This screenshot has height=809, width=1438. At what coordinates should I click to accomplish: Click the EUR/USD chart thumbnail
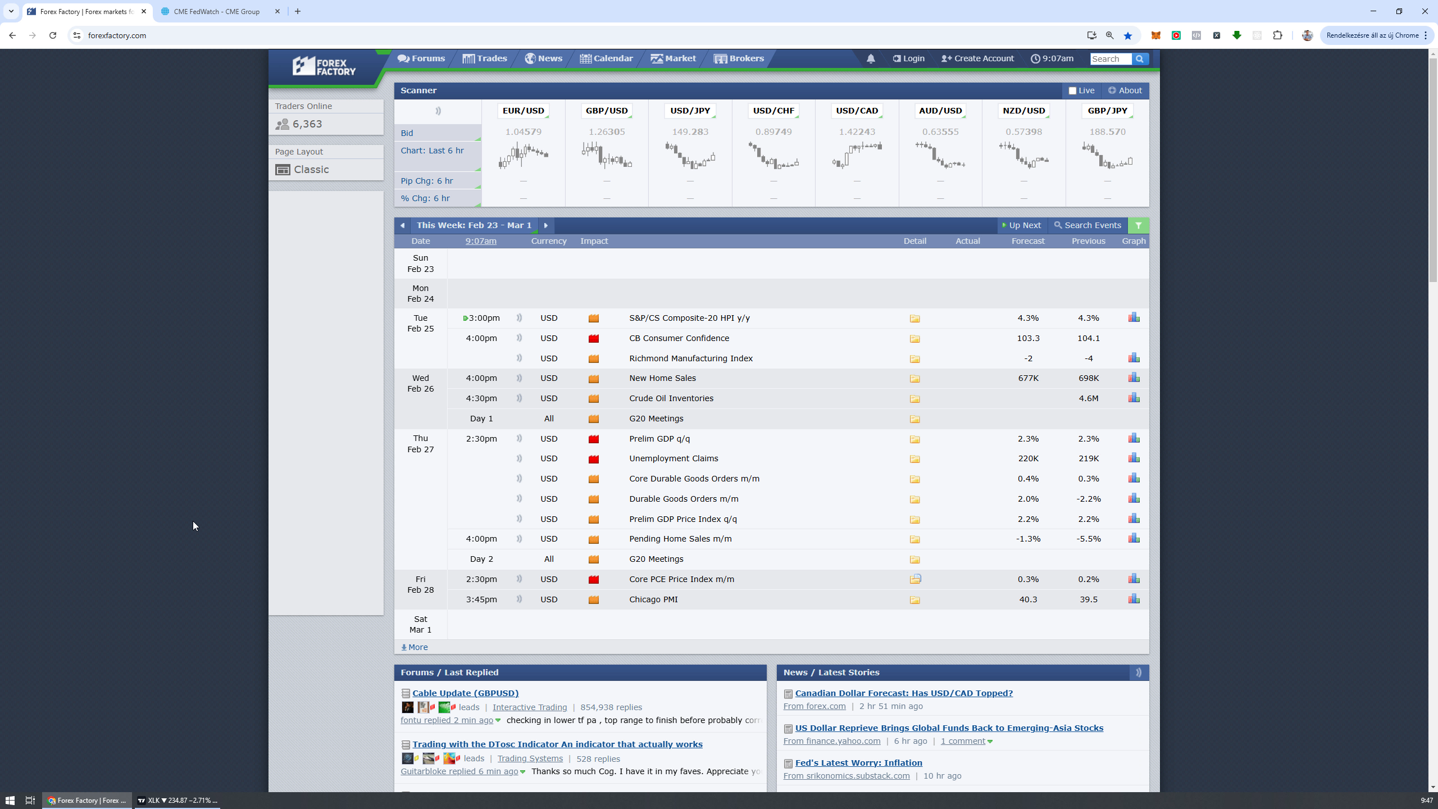coord(523,156)
